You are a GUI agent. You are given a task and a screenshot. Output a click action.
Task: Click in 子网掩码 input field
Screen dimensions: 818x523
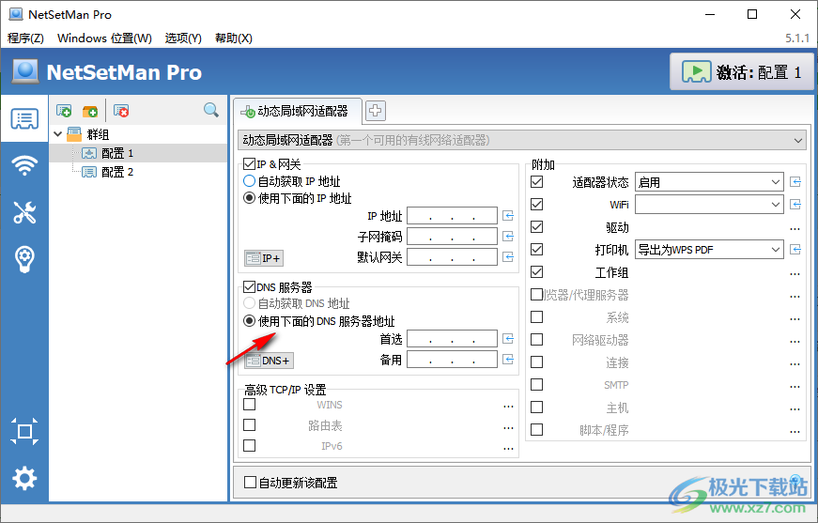pyautogui.click(x=453, y=237)
